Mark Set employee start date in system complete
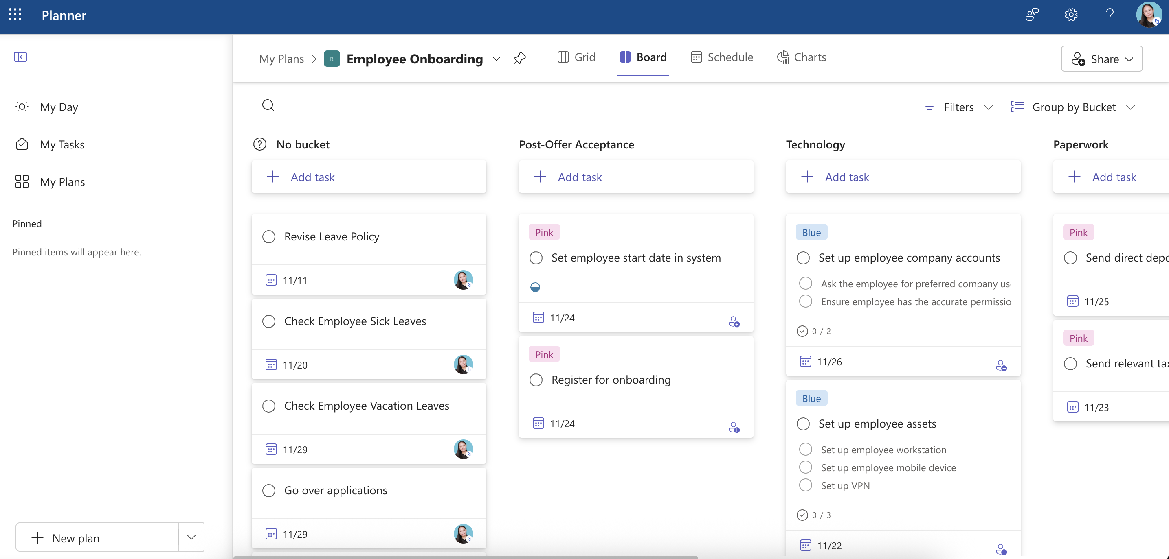Viewport: 1169px width, 559px height. coord(536,258)
